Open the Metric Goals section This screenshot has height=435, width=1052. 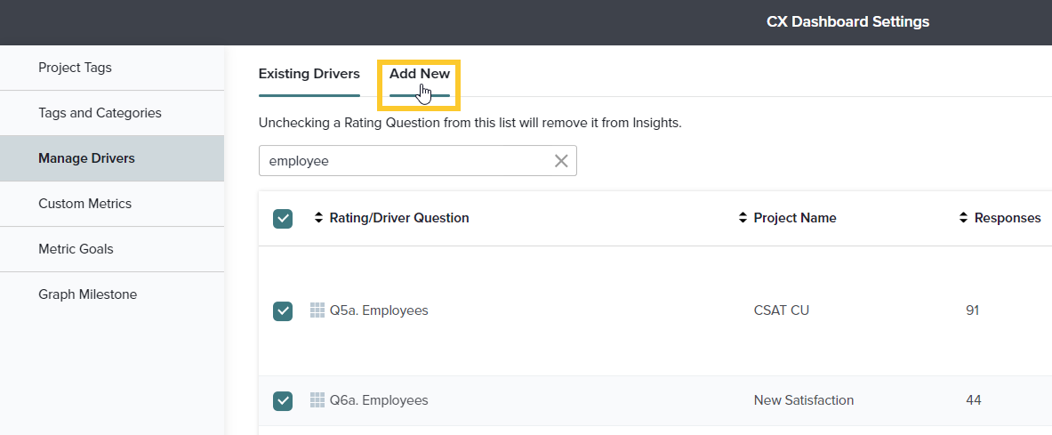coord(76,249)
